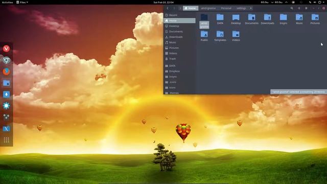Launch Firefox from the dock
Viewport: 327px width, 184px height.
click(x=6, y=72)
